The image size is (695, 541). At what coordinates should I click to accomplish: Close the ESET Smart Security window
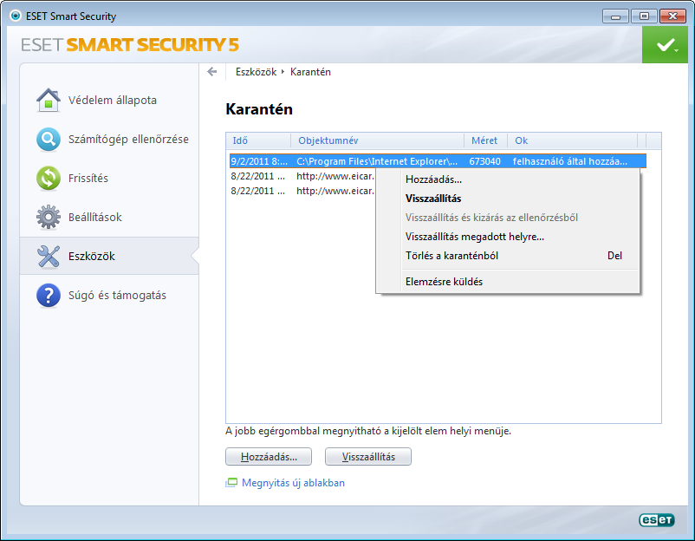672,16
